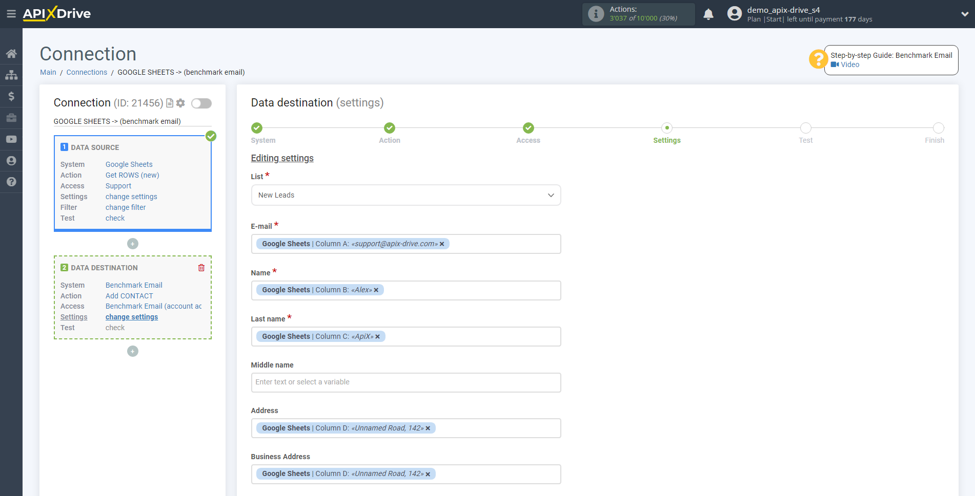Click the actions info icon
This screenshot has height=496, width=975.
[596, 14]
